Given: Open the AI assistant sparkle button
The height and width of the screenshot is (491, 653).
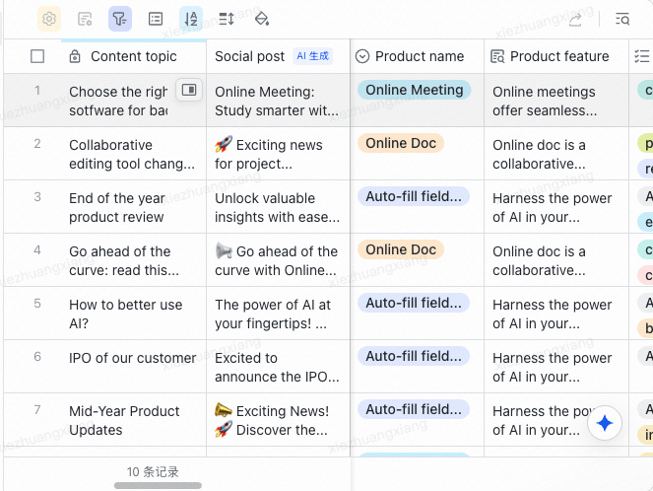Looking at the screenshot, I should 605,423.
